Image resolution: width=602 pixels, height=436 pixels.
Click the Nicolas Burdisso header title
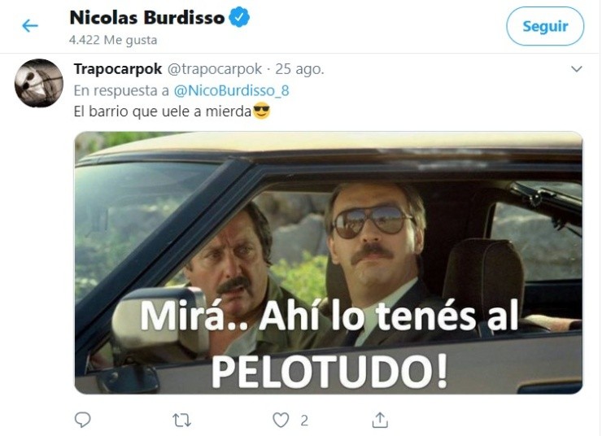(x=147, y=18)
